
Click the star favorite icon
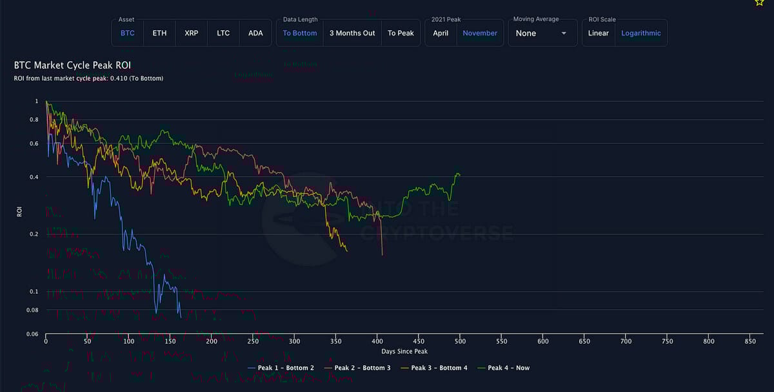click(x=759, y=2)
